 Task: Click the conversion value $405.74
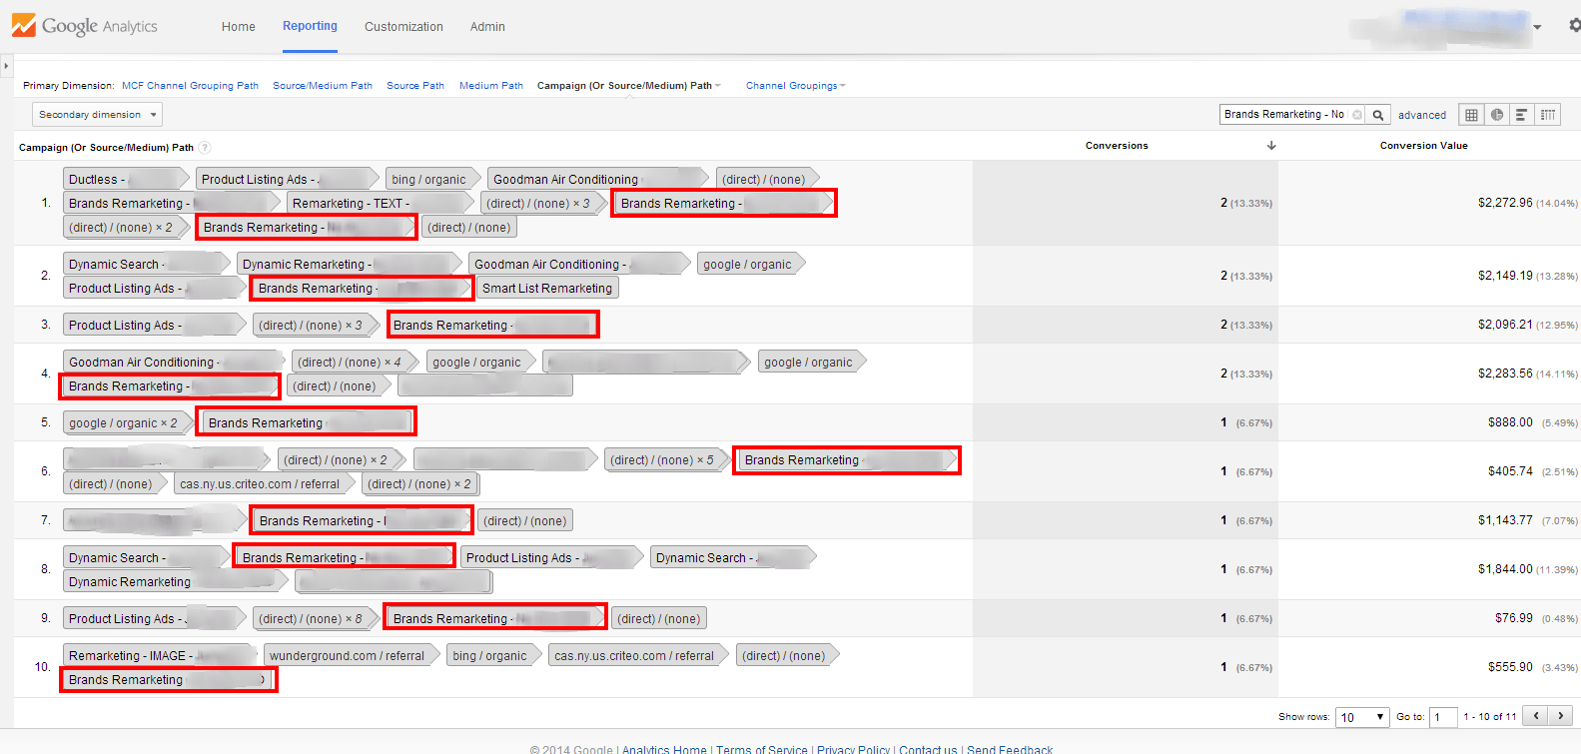[x=1510, y=471]
